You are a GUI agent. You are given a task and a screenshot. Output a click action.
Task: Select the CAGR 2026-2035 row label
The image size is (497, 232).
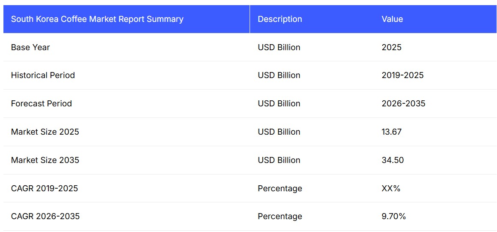[45, 217]
